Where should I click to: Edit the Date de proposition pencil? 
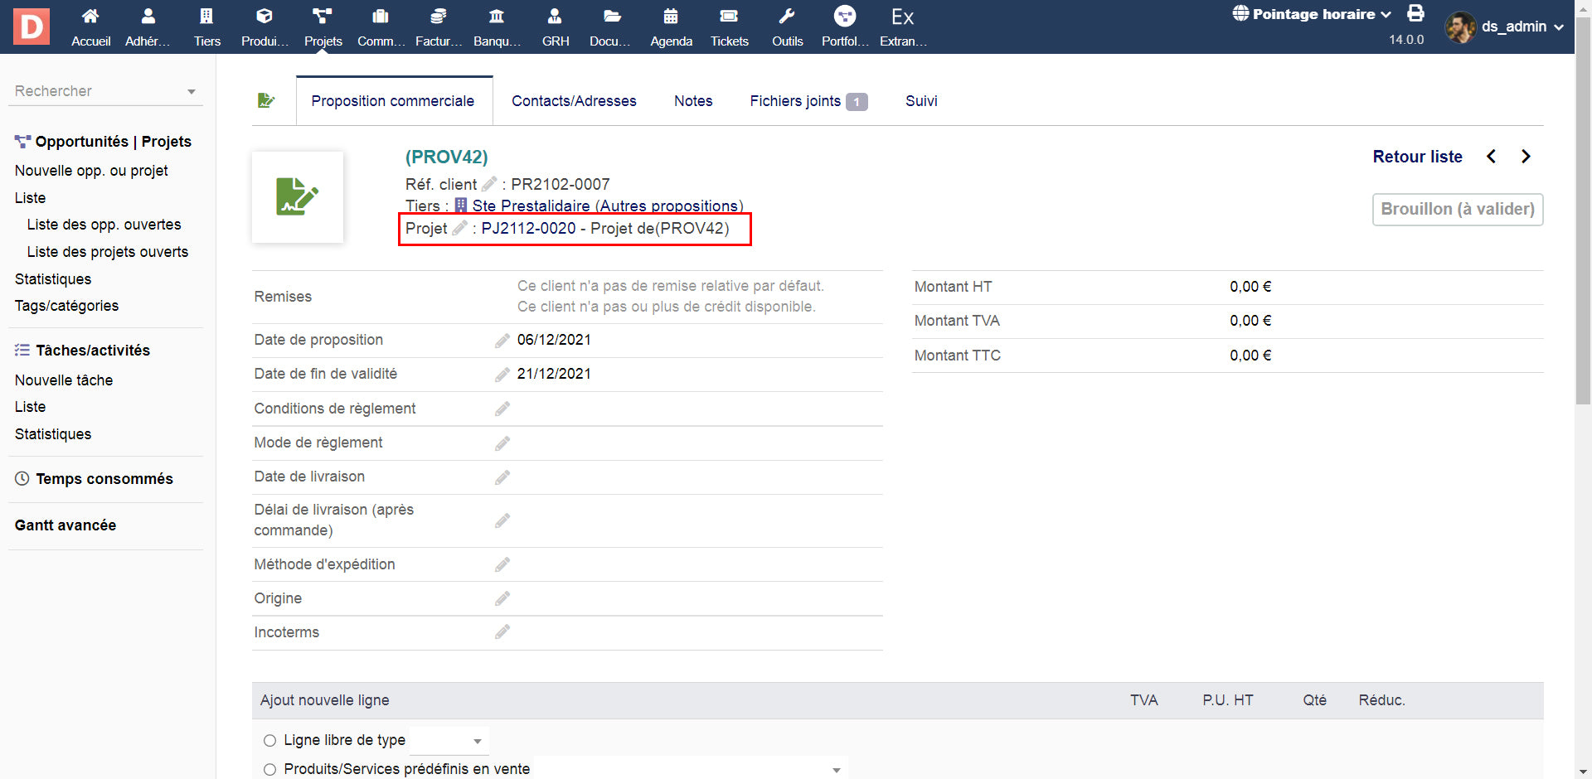coord(502,341)
